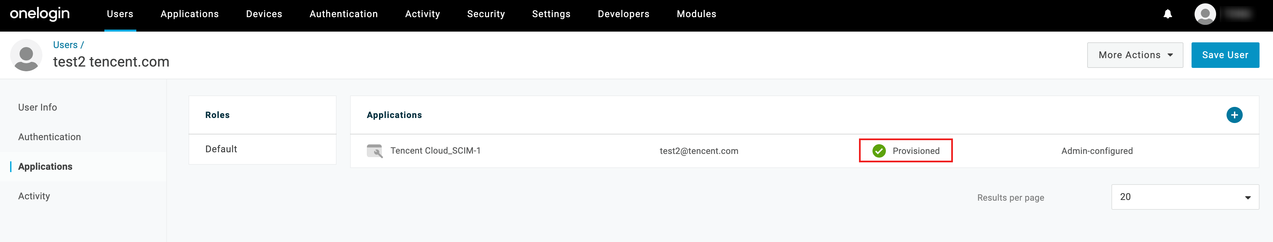The image size is (1273, 242).
Task: Click the green Provisioned checkmark icon
Action: point(879,151)
